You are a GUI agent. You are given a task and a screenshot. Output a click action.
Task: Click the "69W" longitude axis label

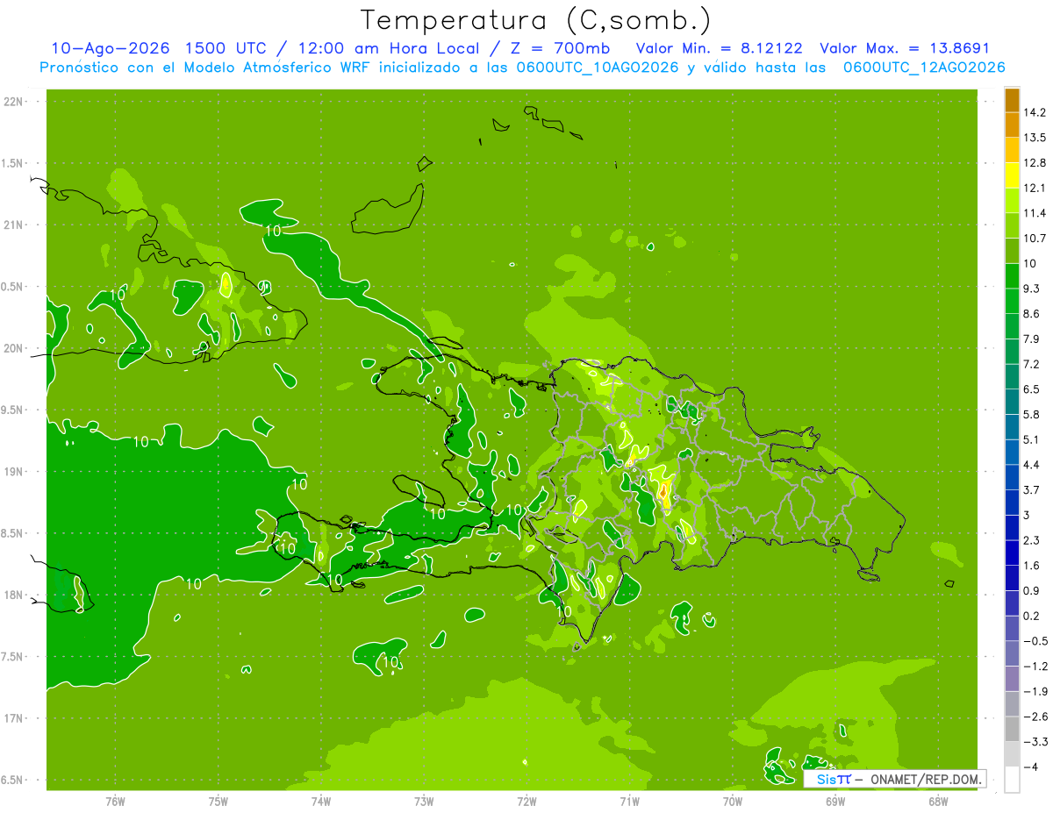[835, 801]
